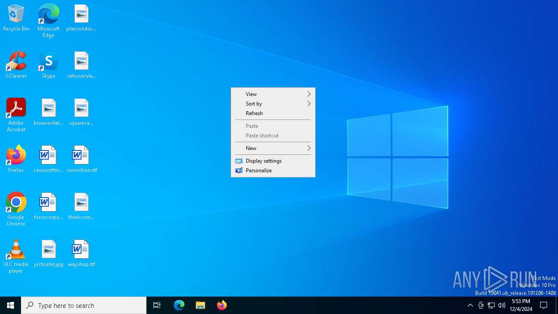Select the Skype desktop shortcut
Image resolution: width=558 pixels, height=314 pixels.
tap(48, 65)
